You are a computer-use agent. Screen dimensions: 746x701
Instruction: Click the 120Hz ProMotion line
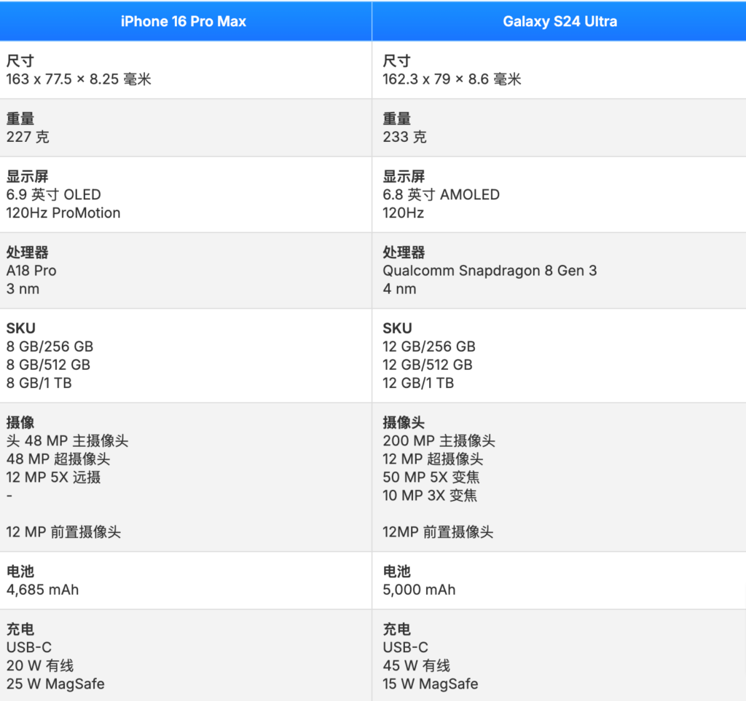[63, 213]
